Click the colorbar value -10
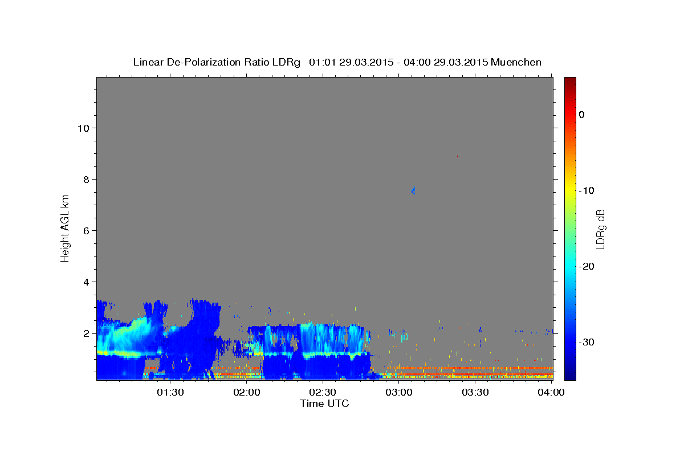This screenshot has height=456, width=684. 587,190
